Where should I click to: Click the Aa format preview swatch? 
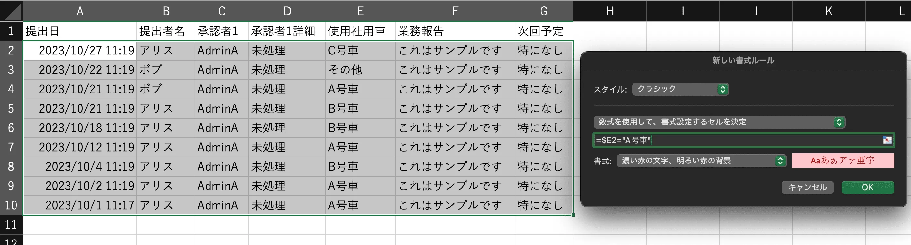(x=843, y=161)
